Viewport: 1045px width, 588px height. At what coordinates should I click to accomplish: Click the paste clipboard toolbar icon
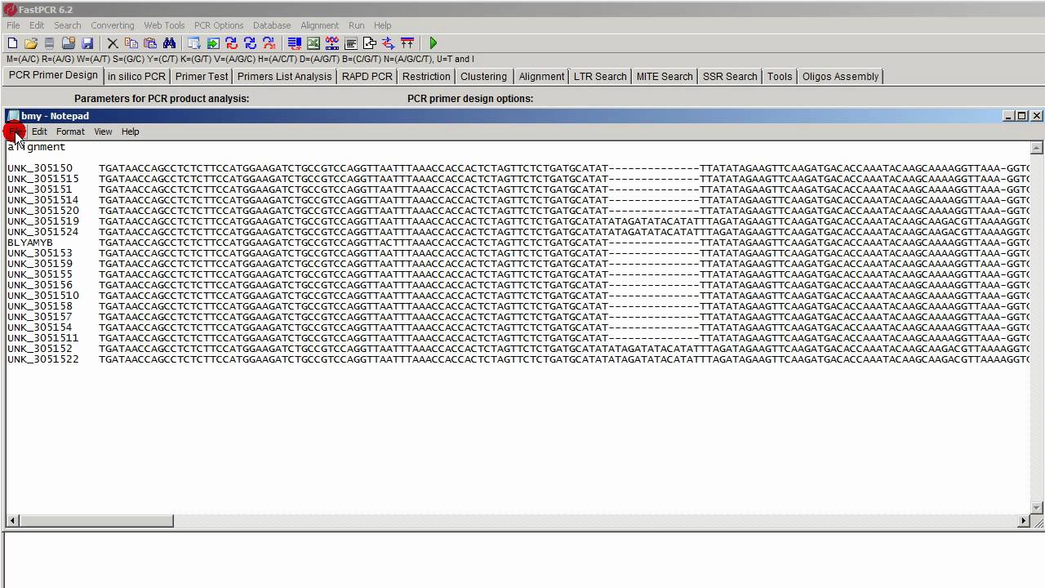(x=150, y=43)
